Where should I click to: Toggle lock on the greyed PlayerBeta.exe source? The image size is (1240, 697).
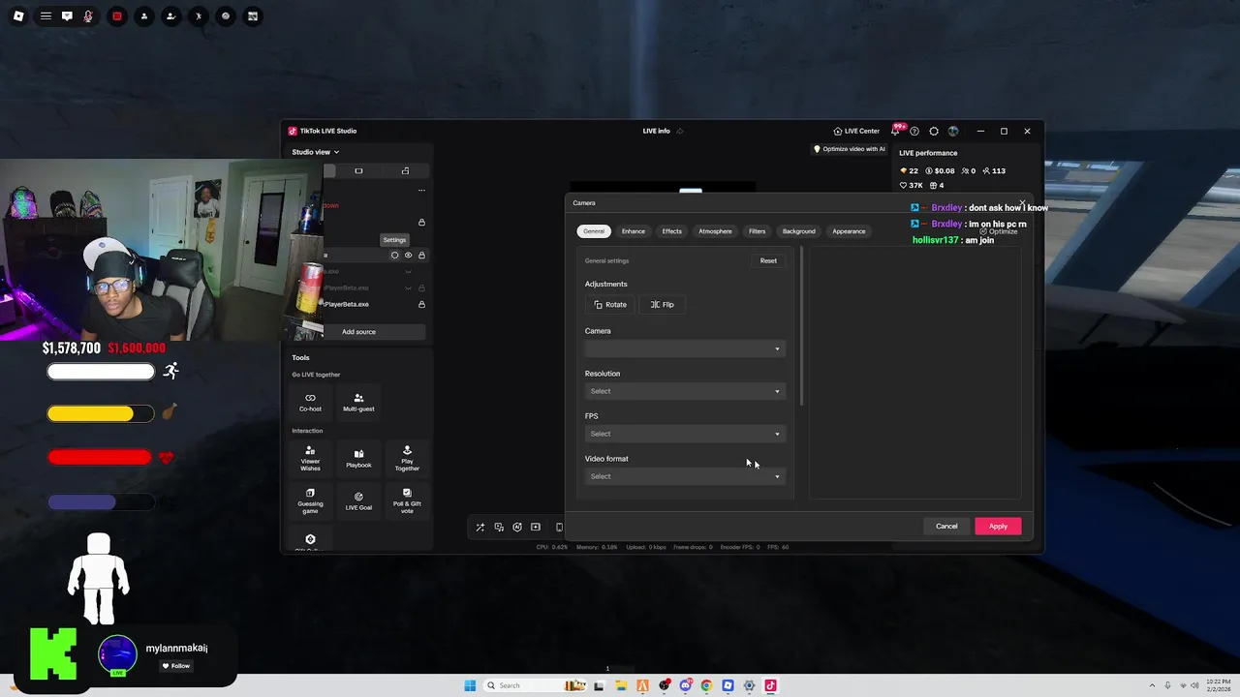coord(421,288)
